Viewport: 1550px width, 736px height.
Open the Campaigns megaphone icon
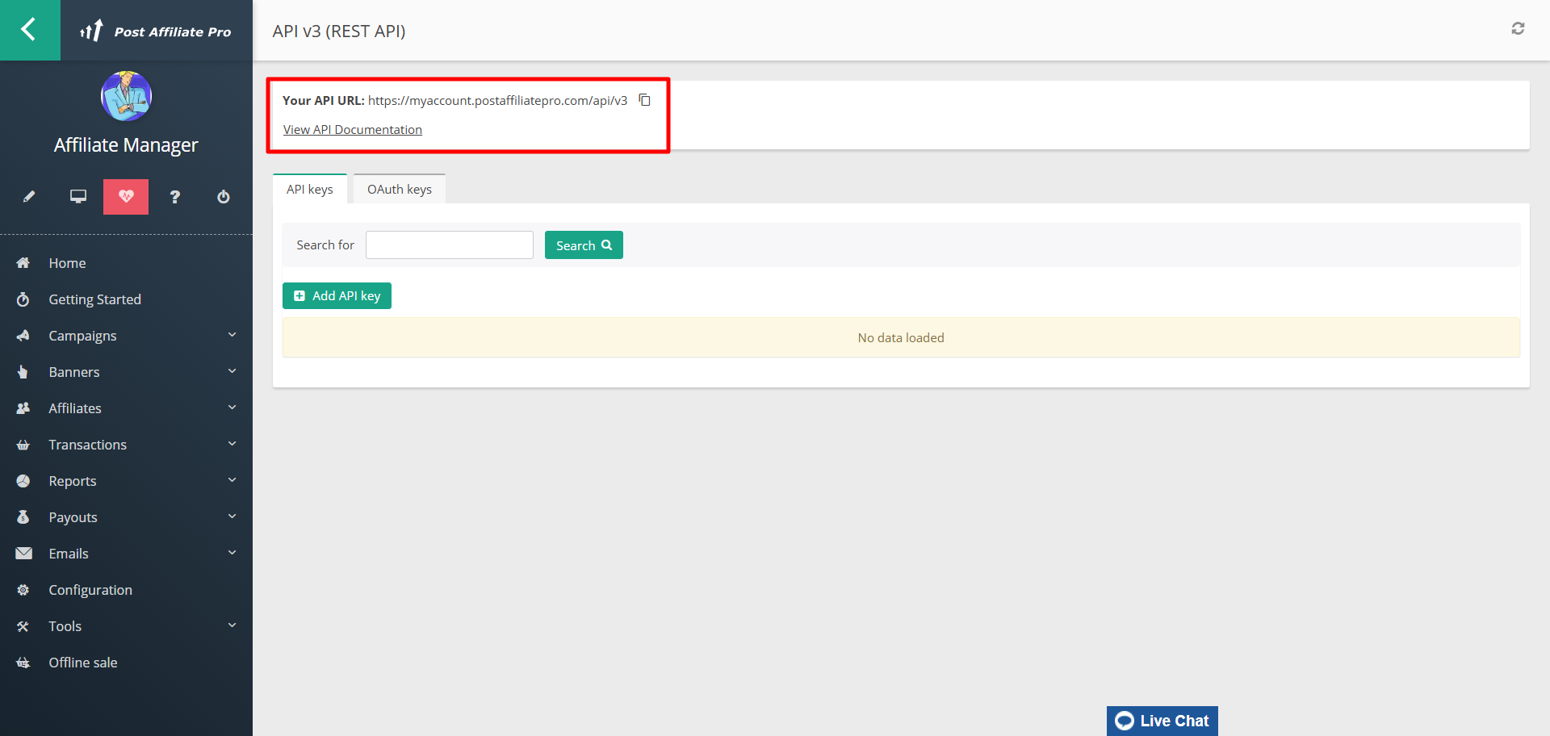click(23, 335)
